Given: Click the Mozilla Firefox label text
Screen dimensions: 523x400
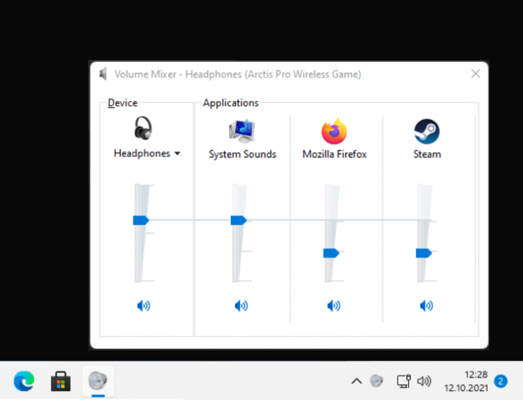Looking at the screenshot, I should 334,154.
